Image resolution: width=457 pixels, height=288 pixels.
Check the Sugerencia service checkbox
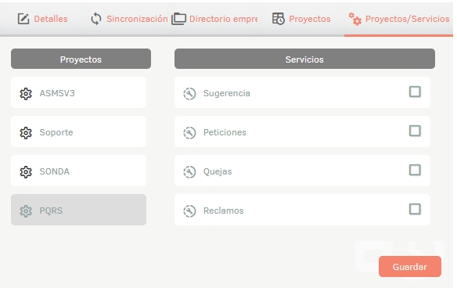click(x=415, y=92)
